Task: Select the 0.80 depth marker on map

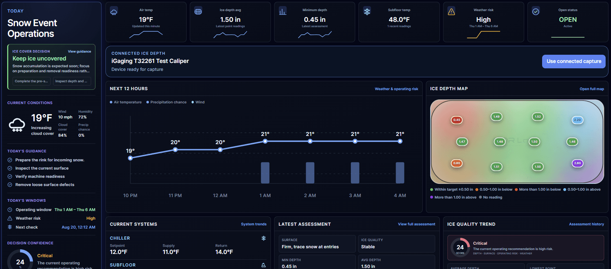Action: (457, 163)
